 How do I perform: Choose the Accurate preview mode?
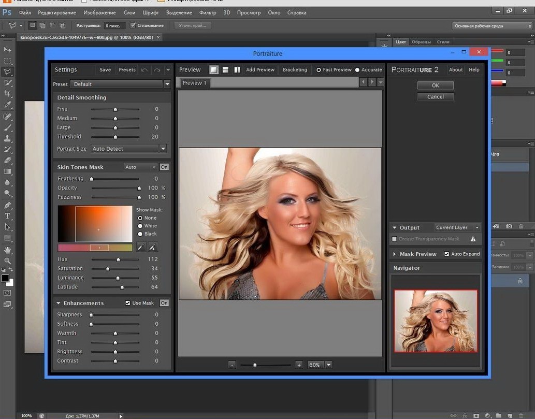click(357, 70)
